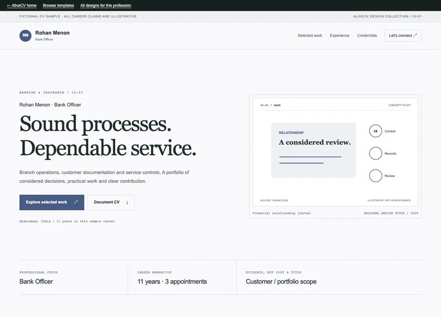Select the 03 Context circle
441x317 pixels.
point(375,131)
